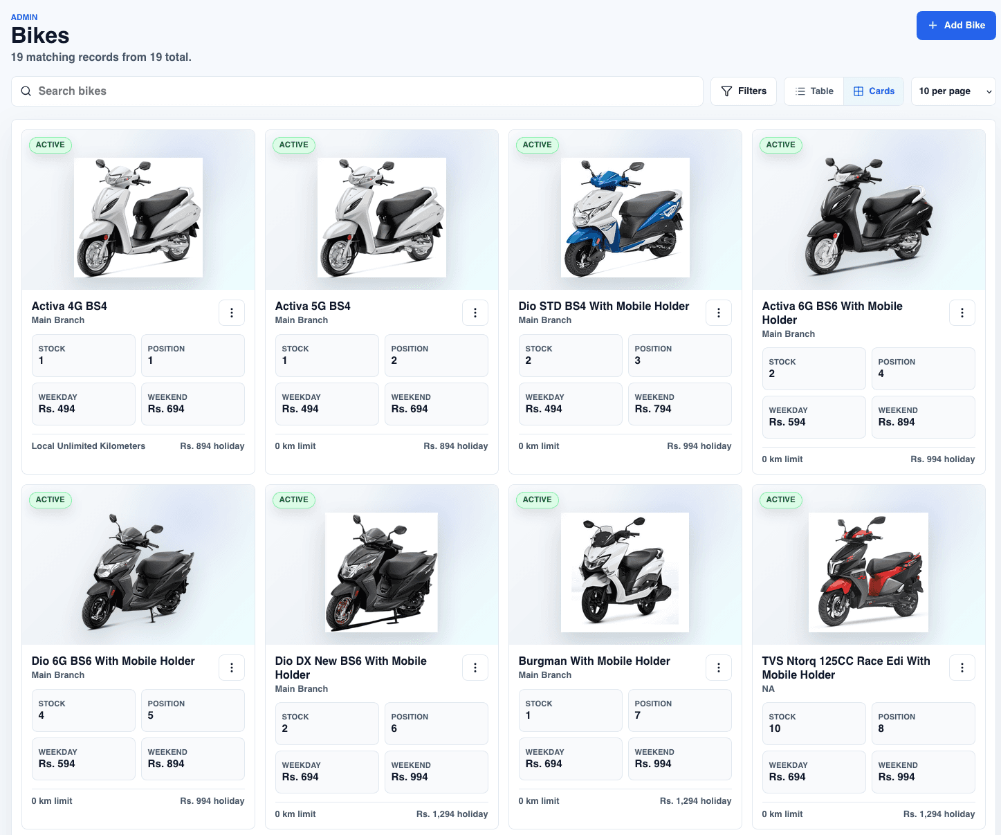1001x835 pixels.
Task: Click 19 matching records text
Action: [x=101, y=57]
